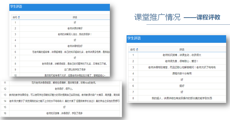Screen dimensions: 230x120
Task: Click comment '这门课让我学到了很多'
Action: click(75, 70)
